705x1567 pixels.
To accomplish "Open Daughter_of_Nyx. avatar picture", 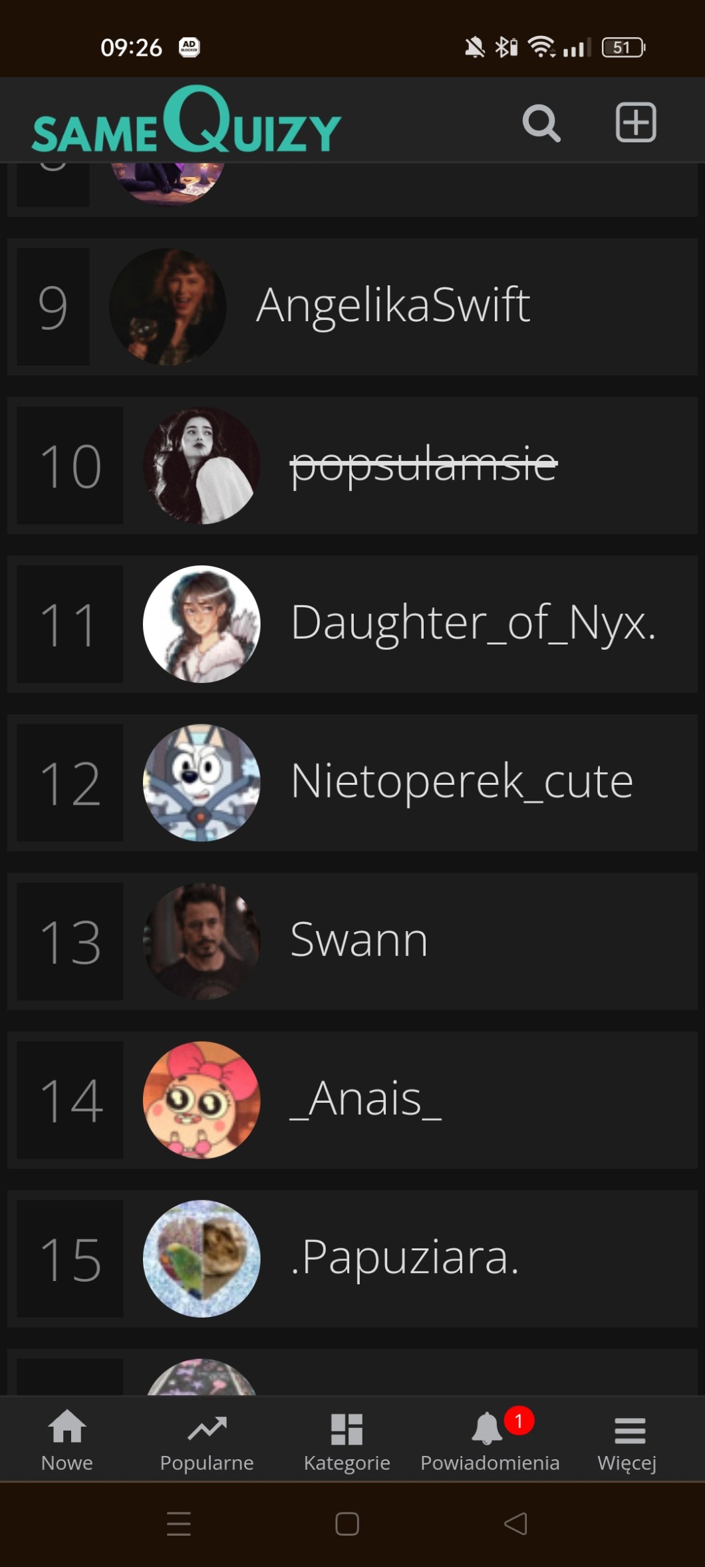I will 202,624.
